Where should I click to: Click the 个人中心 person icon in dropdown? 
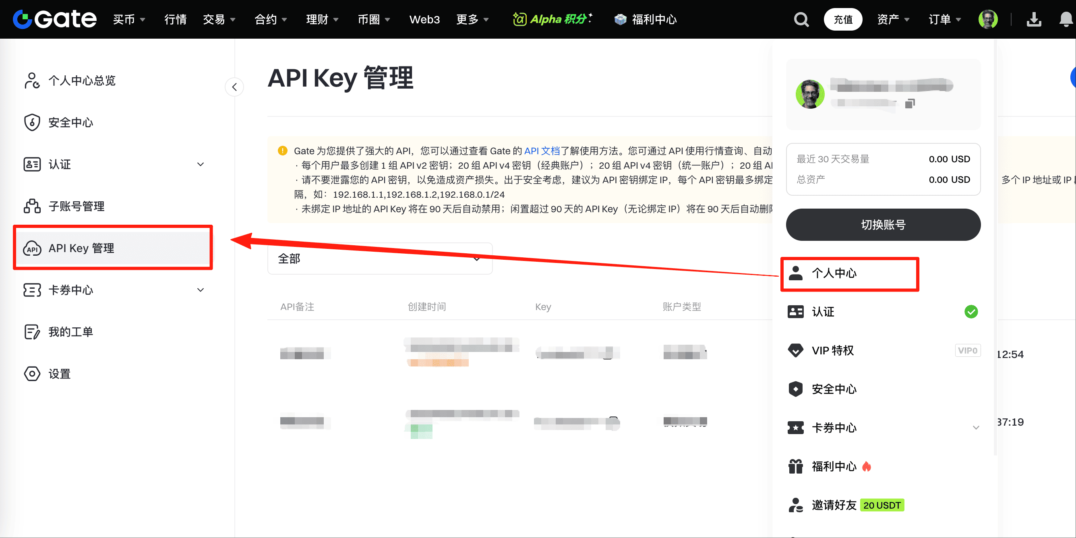point(795,273)
